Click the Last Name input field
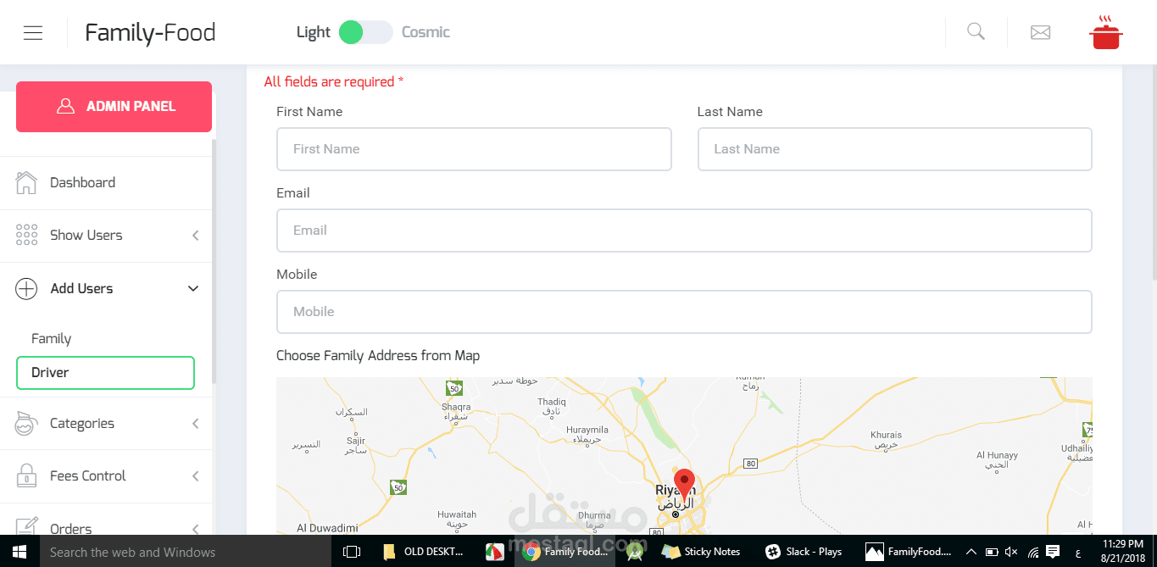The height and width of the screenshot is (567, 1157). (x=894, y=149)
